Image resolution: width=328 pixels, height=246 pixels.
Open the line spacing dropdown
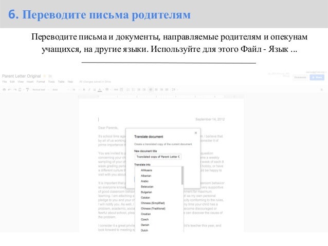tap(174, 90)
